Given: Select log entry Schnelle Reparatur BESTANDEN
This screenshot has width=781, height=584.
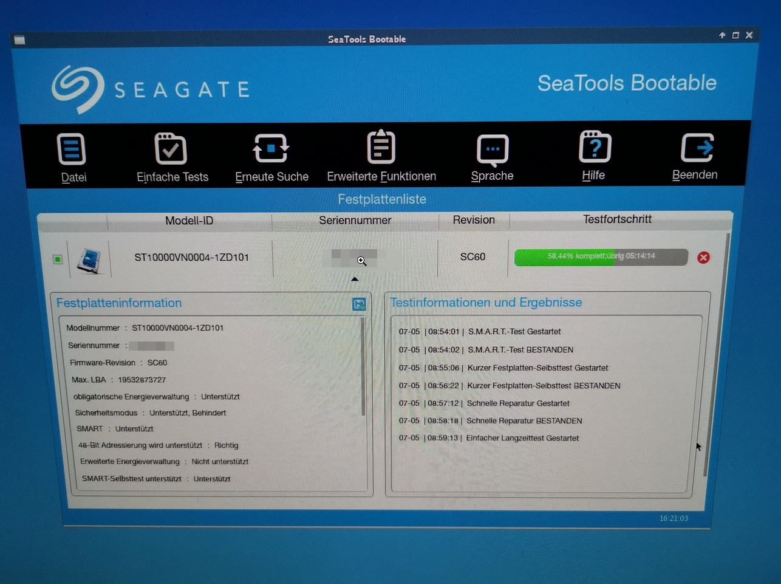Looking at the screenshot, I should [x=490, y=421].
